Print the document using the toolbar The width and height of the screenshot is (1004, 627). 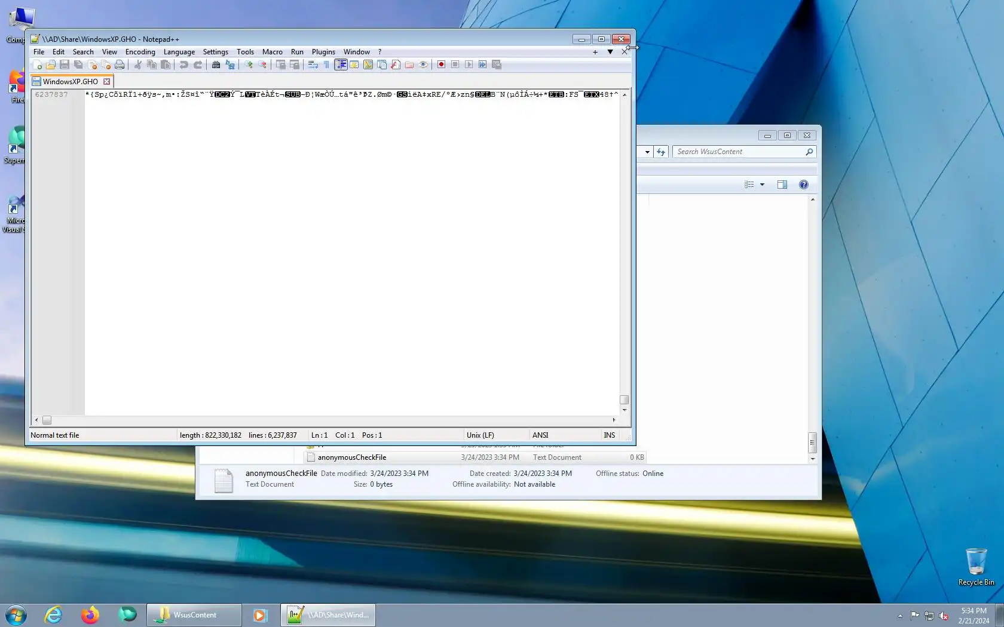coord(120,64)
